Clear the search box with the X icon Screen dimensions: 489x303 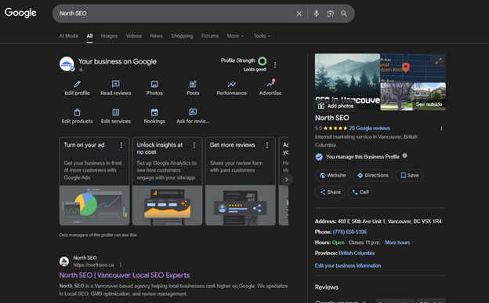299,13
